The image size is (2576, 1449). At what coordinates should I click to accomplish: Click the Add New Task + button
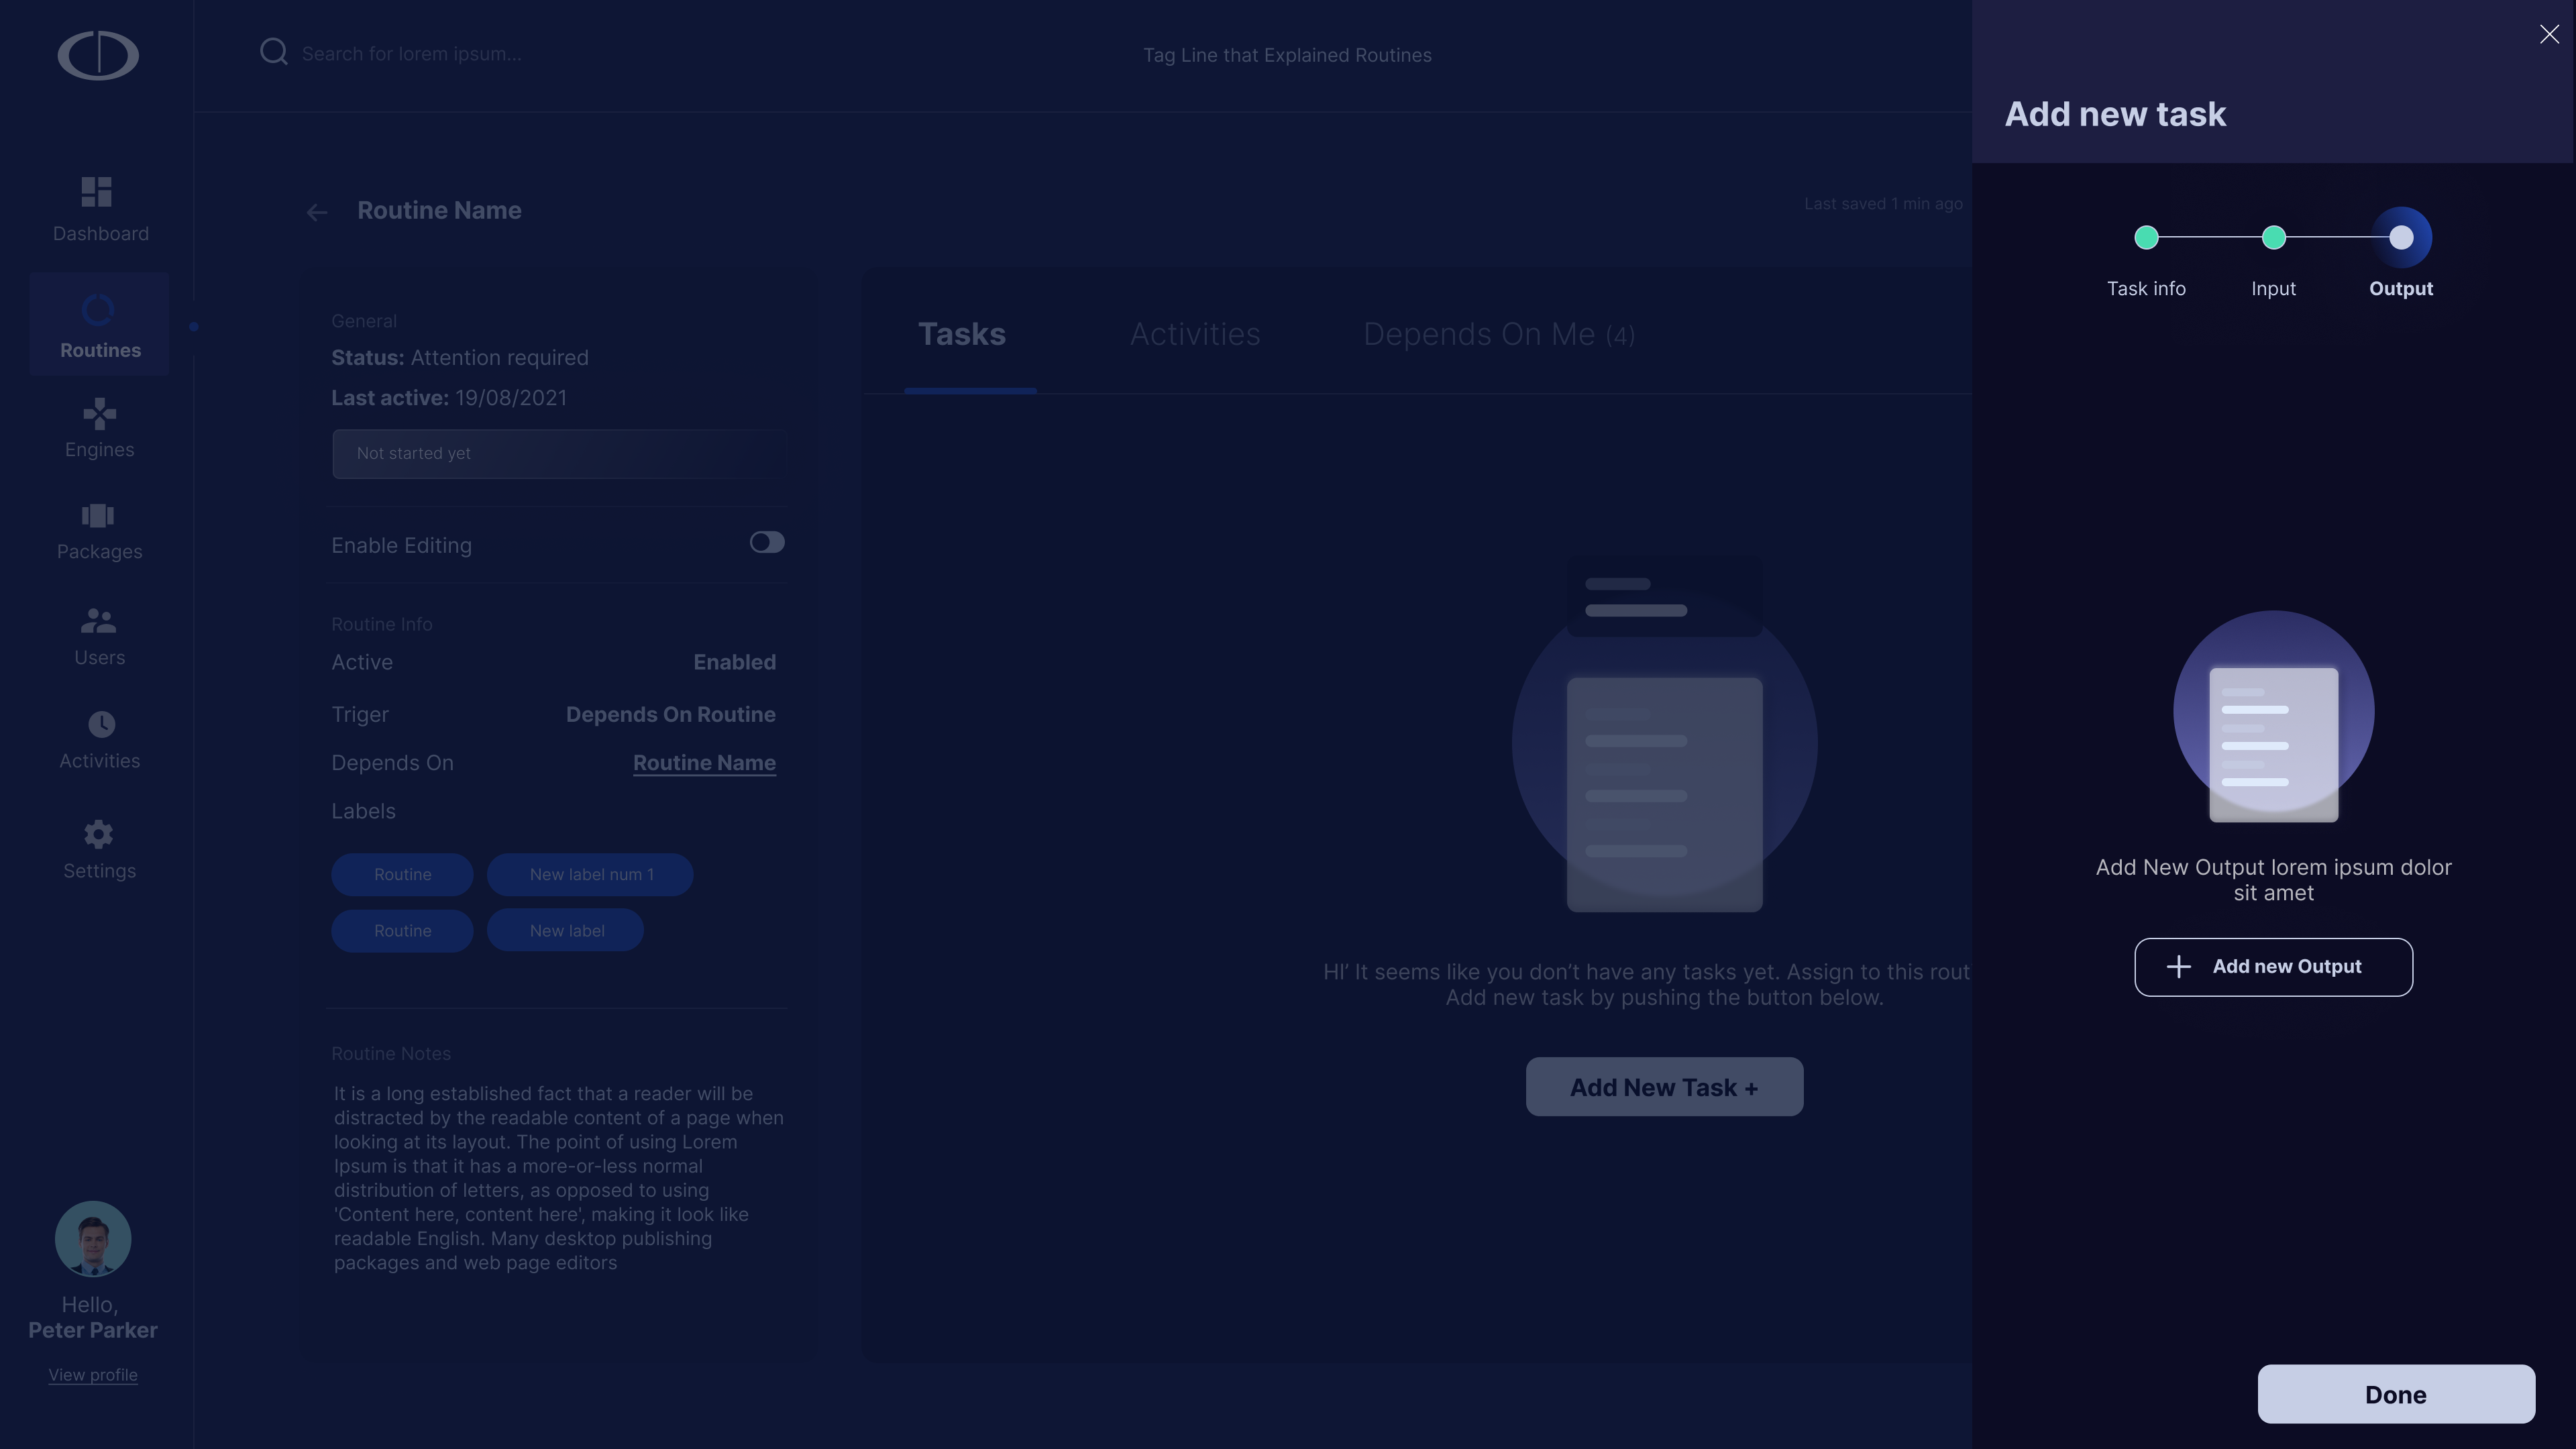coord(1664,1087)
